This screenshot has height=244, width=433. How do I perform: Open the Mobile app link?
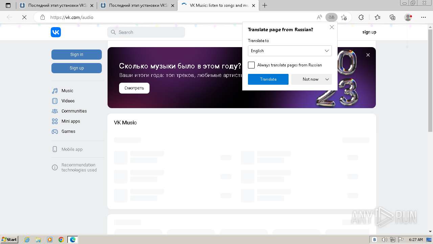[72, 149]
